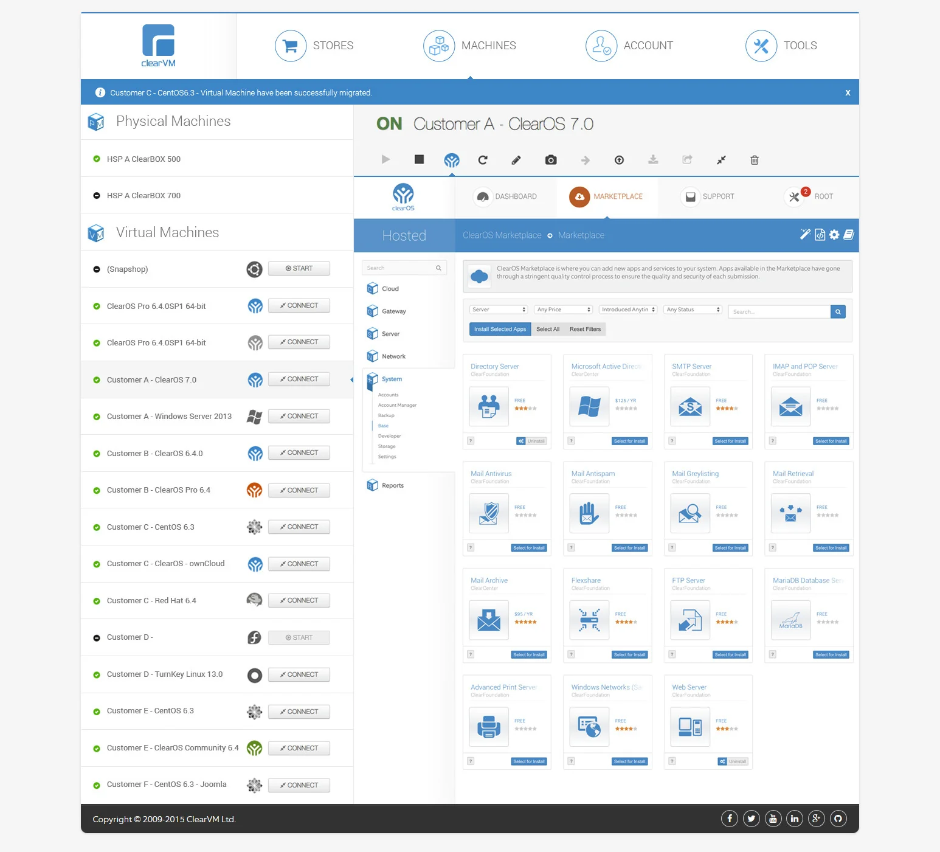
Task: Click the Facebook icon in footer
Action: 729,819
